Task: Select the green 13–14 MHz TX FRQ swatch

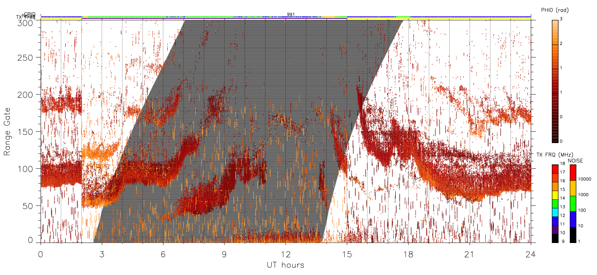Action: (555, 204)
